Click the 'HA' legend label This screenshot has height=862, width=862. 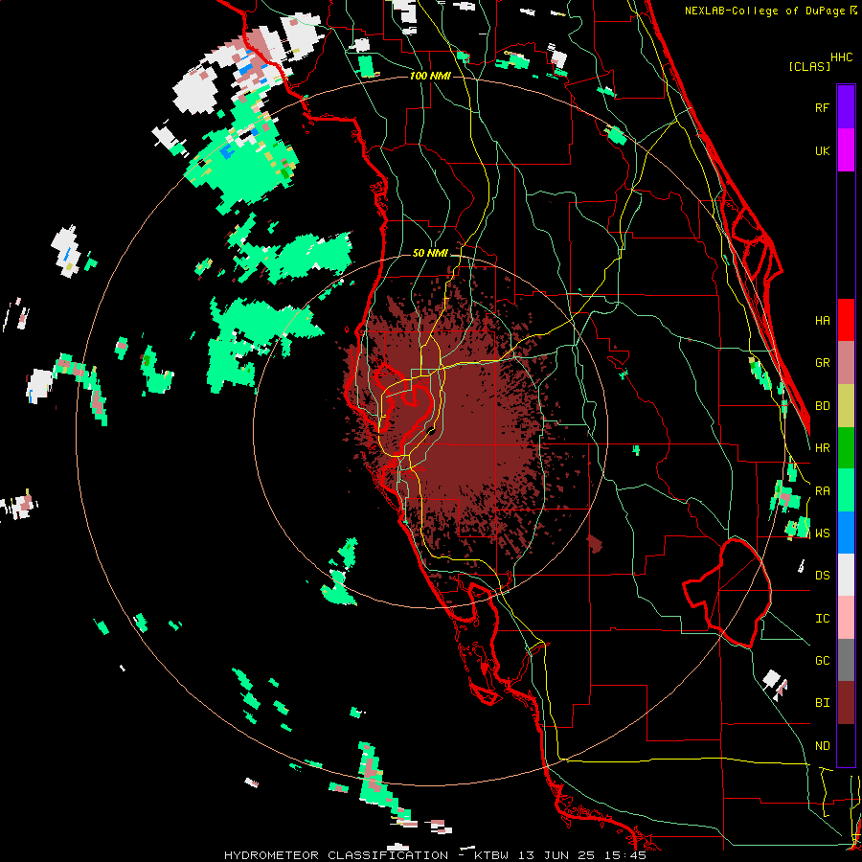pos(822,320)
